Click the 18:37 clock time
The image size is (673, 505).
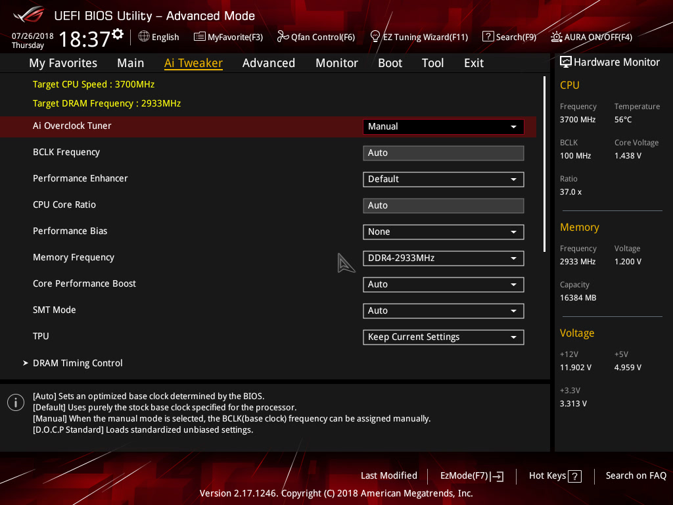point(85,39)
